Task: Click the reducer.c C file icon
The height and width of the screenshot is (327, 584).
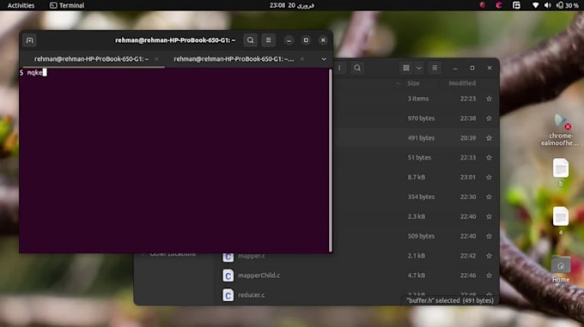Action: 228,295
